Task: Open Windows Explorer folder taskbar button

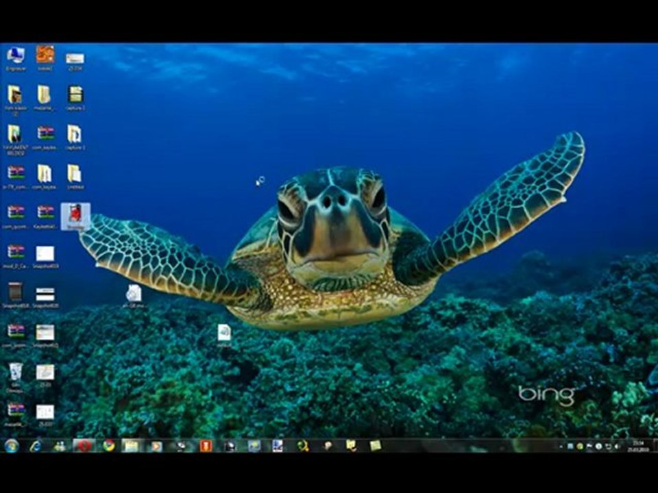Action: [x=130, y=446]
